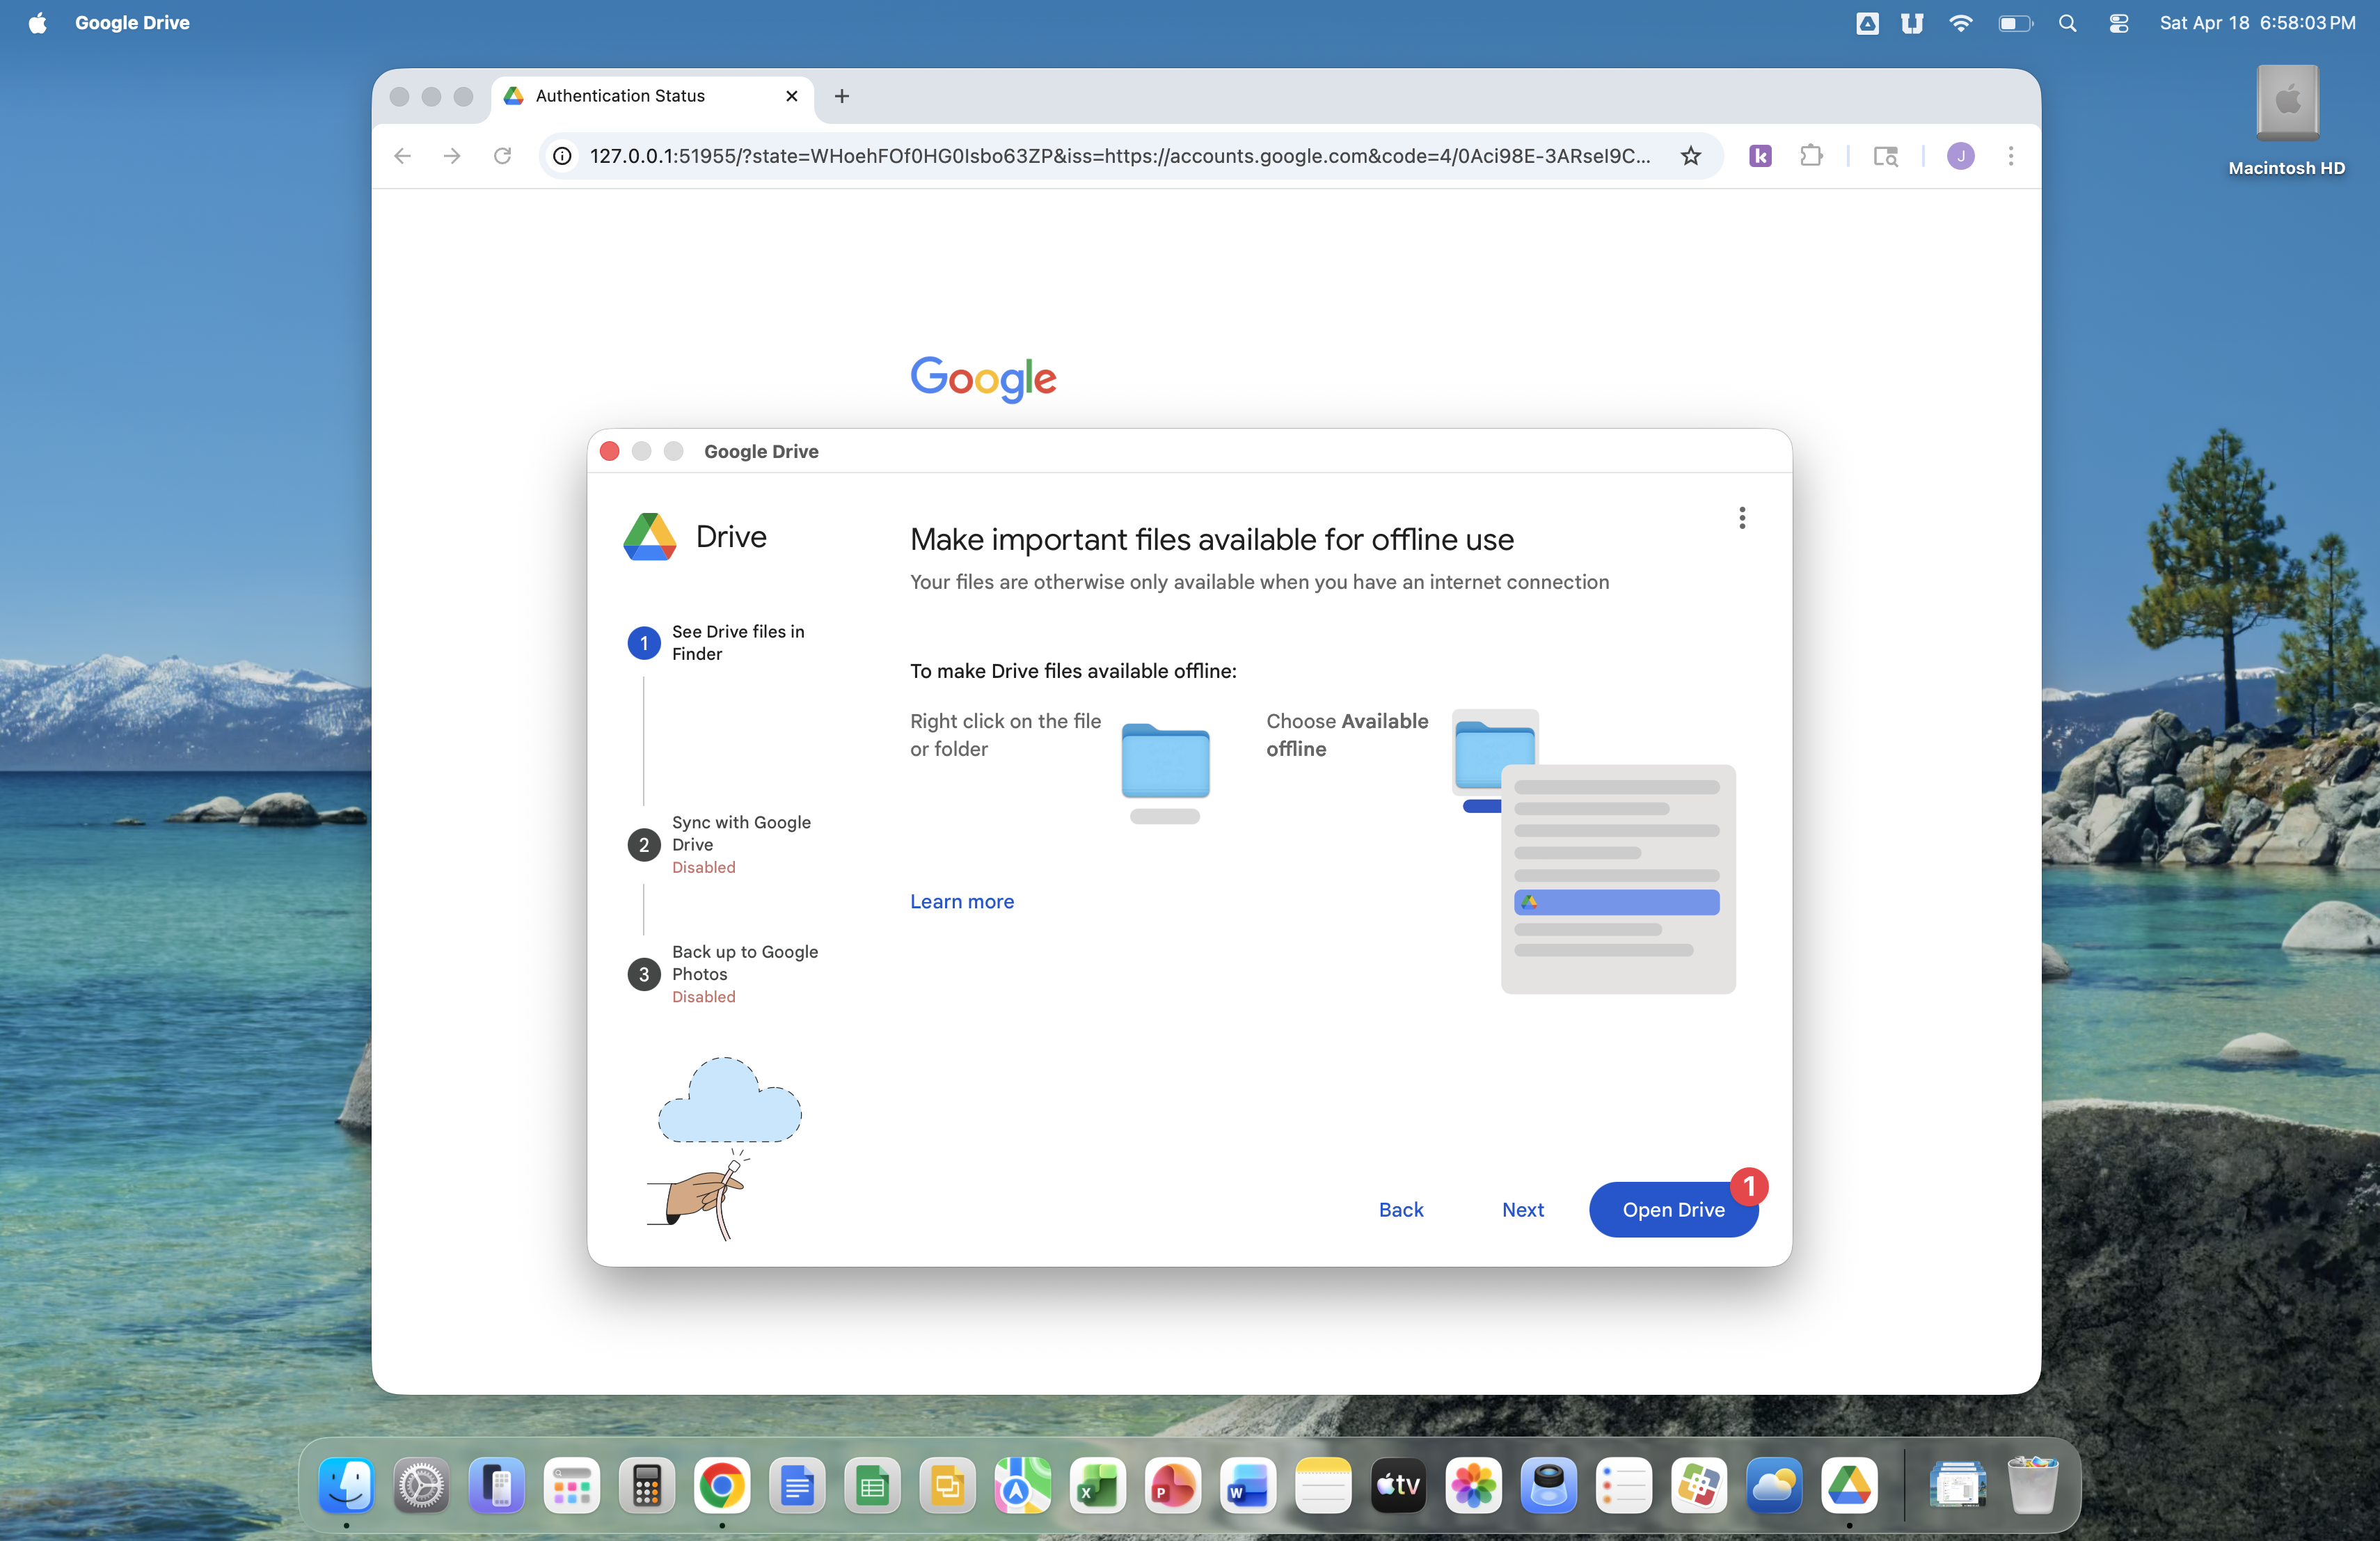
Task: Open Google Drive from the Dock
Action: point(1848,1485)
